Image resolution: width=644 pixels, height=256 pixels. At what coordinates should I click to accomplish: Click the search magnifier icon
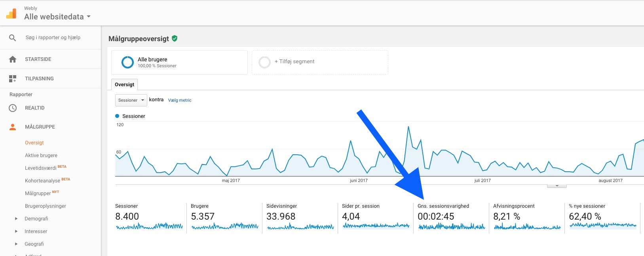pos(13,38)
